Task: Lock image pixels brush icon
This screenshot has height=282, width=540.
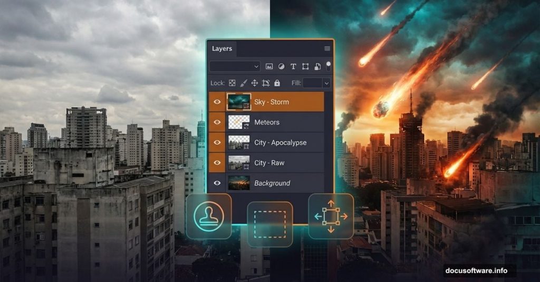Action: tap(244, 83)
